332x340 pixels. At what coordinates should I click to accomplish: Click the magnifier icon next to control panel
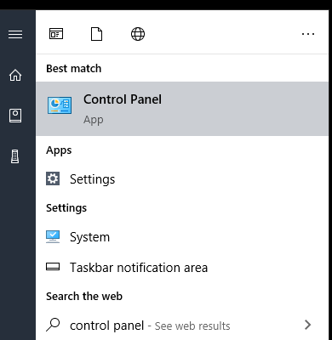coord(53,325)
